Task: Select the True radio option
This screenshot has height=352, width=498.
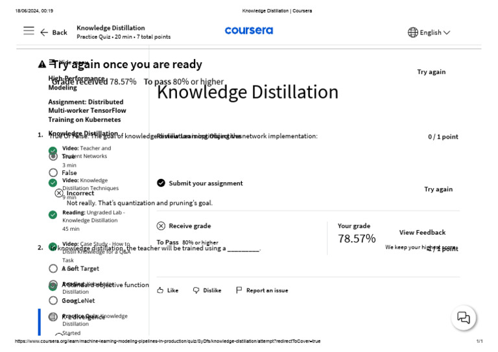Action: 53,156
